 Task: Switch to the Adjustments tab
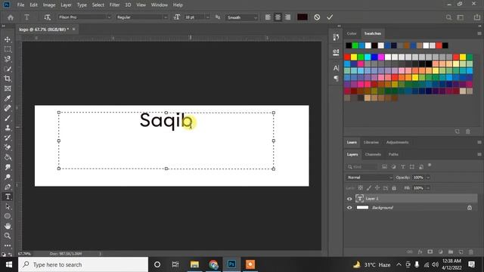pyautogui.click(x=397, y=142)
